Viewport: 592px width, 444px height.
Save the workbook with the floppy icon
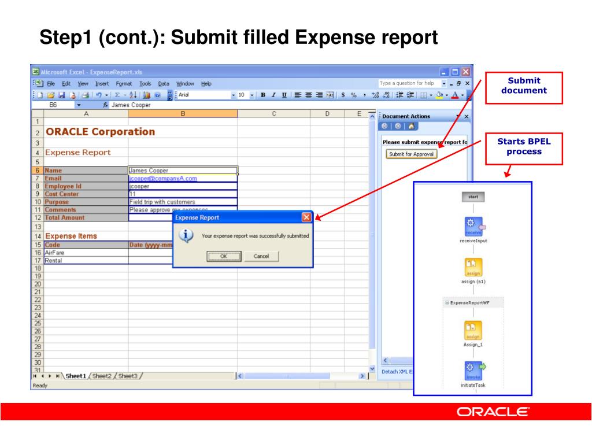click(x=61, y=95)
